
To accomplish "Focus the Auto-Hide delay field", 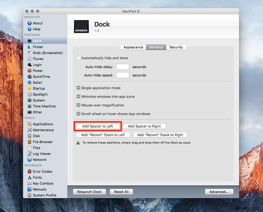I will 122,67.
